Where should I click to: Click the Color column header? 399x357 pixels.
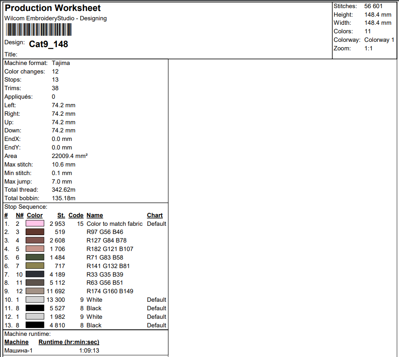35,215
